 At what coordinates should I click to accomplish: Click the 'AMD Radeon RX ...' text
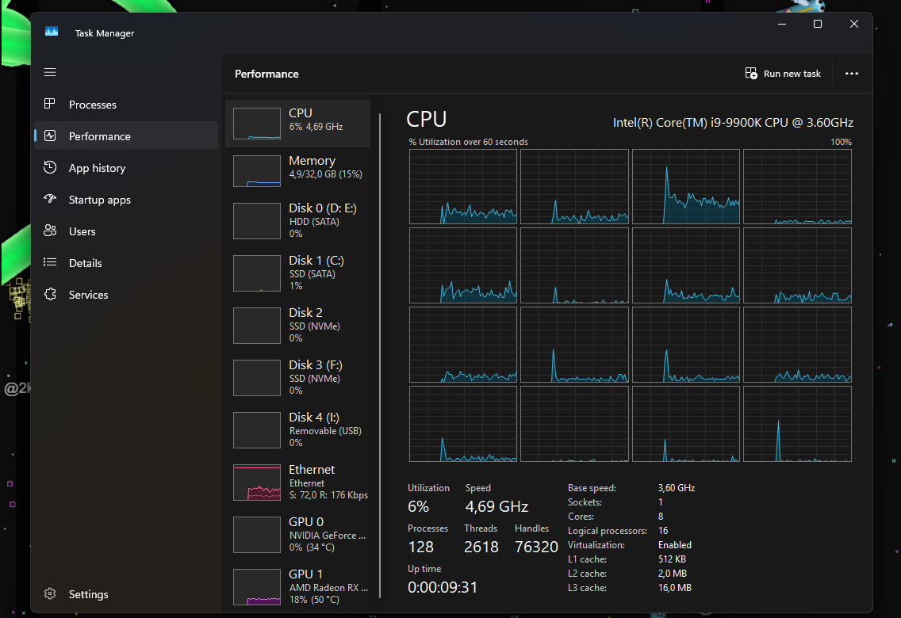click(328, 588)
